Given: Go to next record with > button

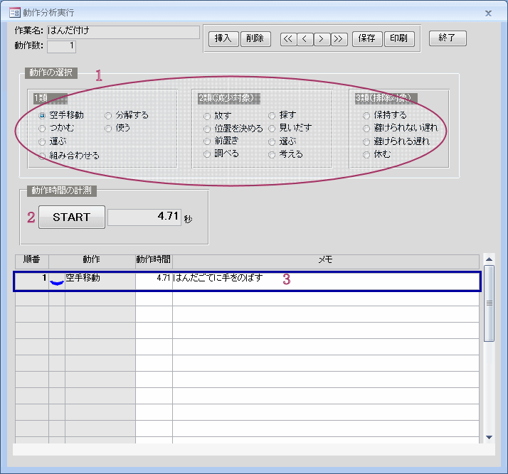Looking at the screenshot, I should [322, 39].
